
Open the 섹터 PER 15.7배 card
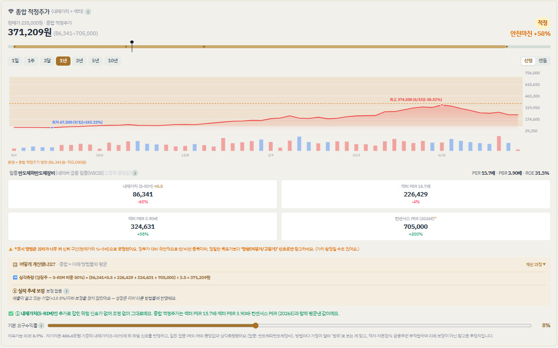416,195
